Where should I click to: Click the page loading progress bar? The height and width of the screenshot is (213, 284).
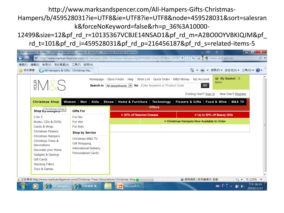coord(144,180)
